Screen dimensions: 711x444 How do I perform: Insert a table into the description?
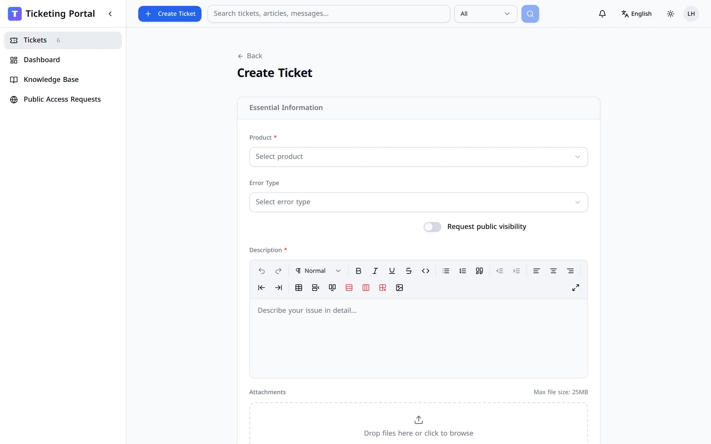pos(299,288)
